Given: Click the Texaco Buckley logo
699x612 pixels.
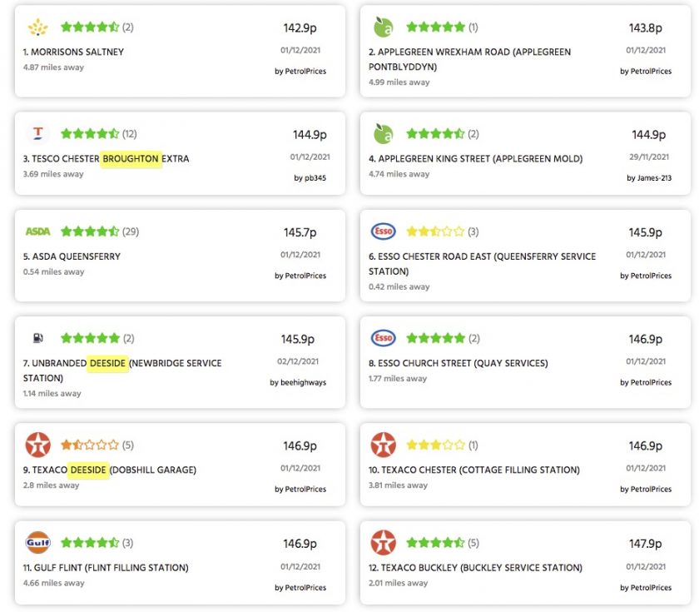Looking at the screenshot, I should [383, 543].
